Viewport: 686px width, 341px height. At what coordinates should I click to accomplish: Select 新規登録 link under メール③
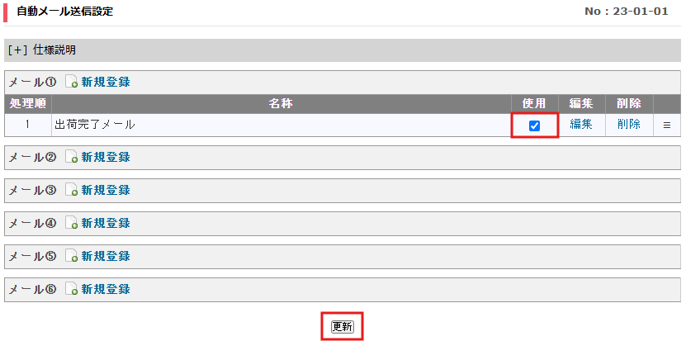(x=106, y=190)
